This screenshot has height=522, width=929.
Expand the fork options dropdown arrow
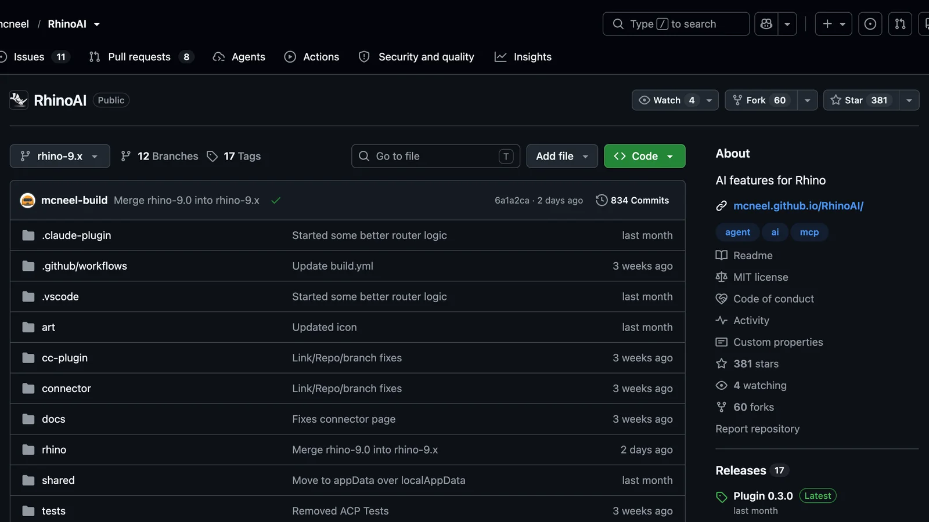coord(807,100)
